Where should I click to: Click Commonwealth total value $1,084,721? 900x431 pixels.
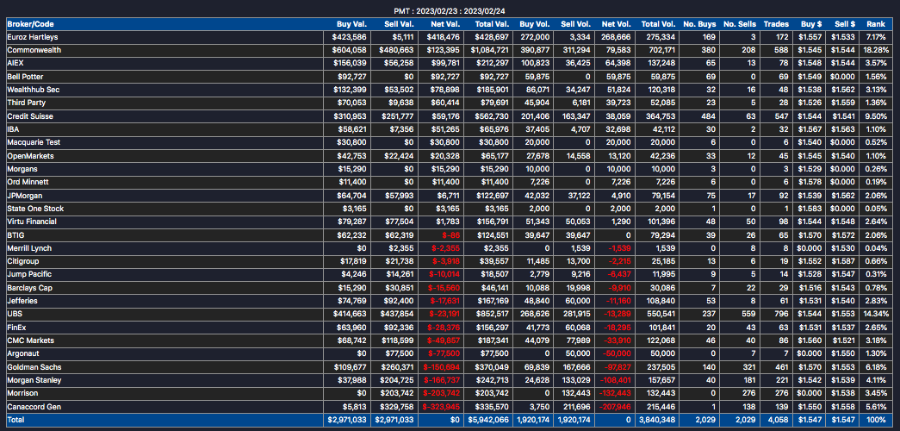coord(489,50)
